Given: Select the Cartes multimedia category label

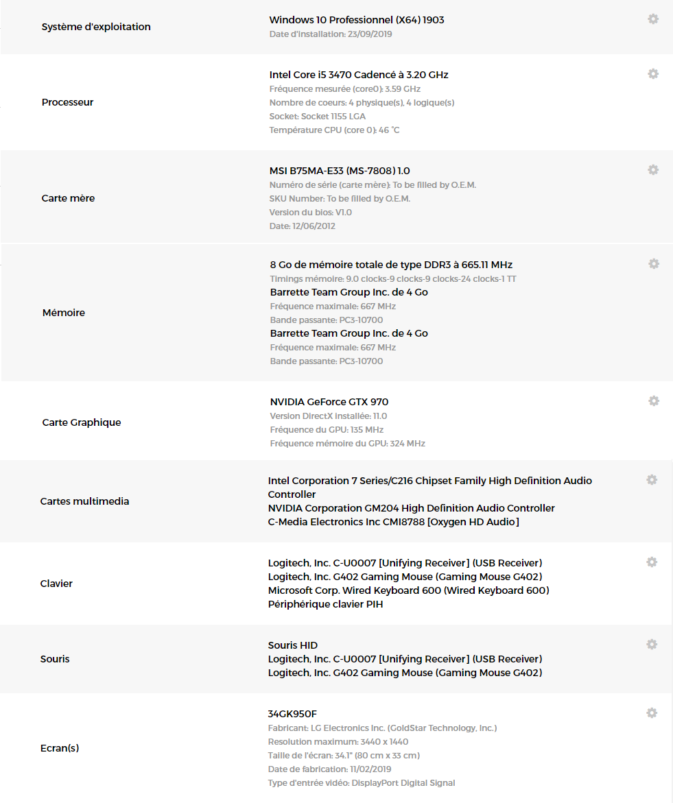Looking at the screenshot, I should [84, 501].
